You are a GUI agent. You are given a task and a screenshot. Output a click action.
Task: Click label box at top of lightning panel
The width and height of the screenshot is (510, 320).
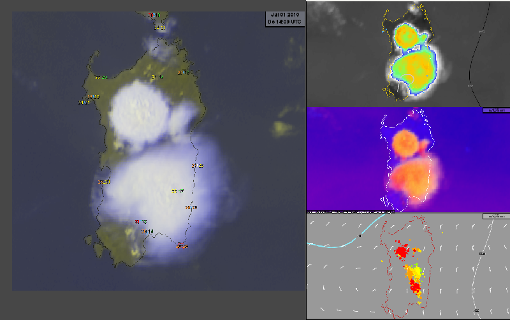click(x=497, y=216)
